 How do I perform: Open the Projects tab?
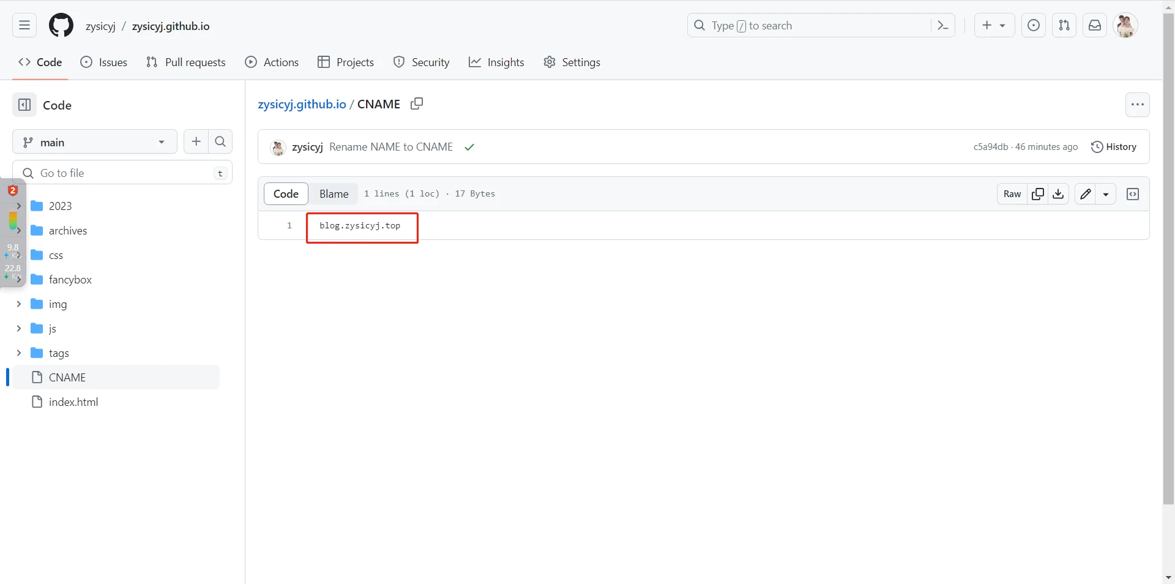(346, 62)
